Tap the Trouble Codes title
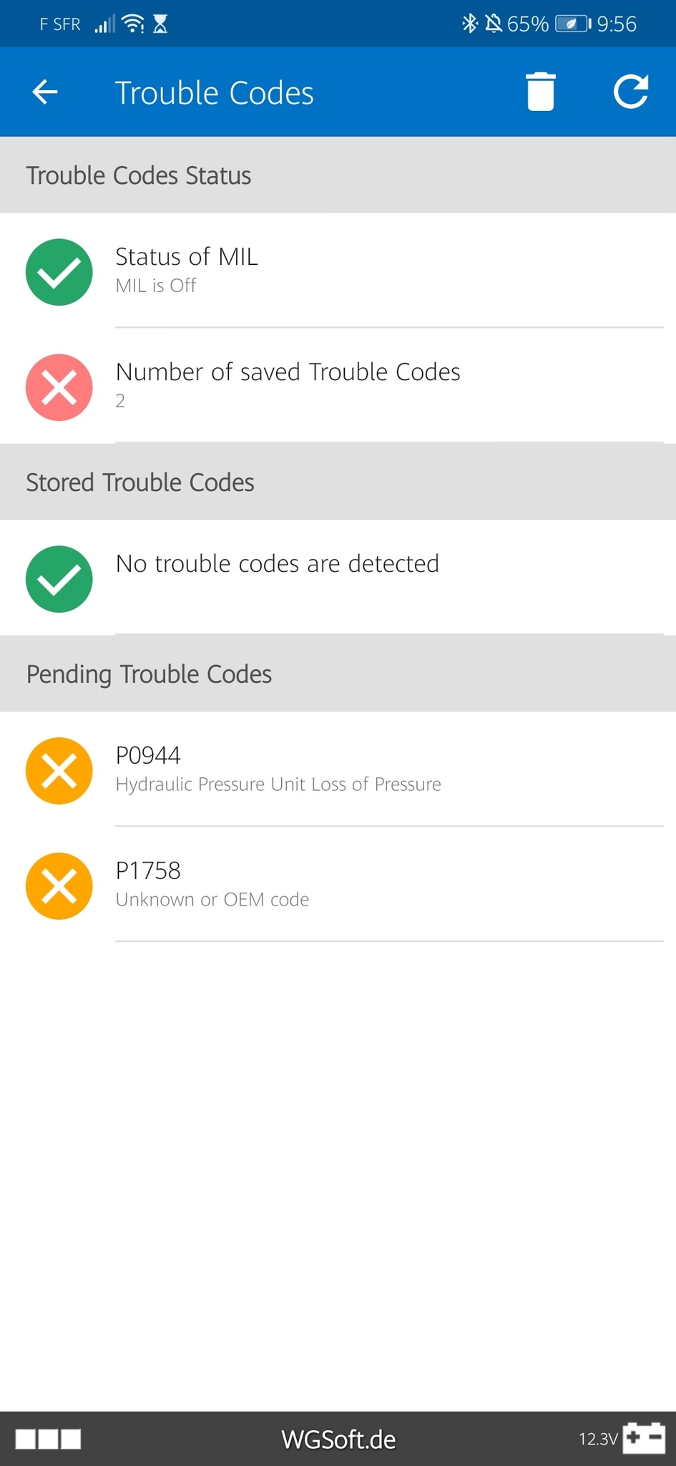This screenshot has height=1466, width=676. pos(215,93)
